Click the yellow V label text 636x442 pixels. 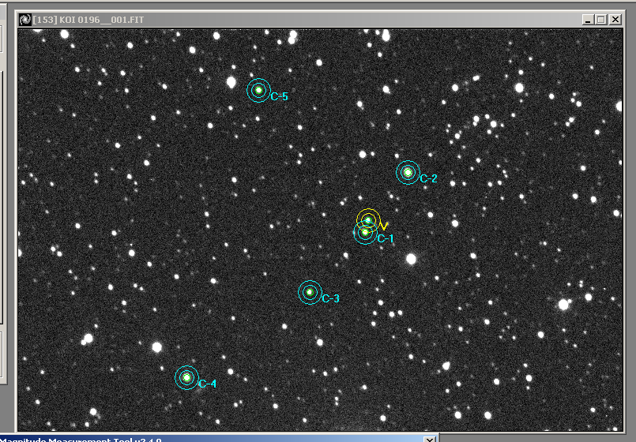tap(384, 226)
